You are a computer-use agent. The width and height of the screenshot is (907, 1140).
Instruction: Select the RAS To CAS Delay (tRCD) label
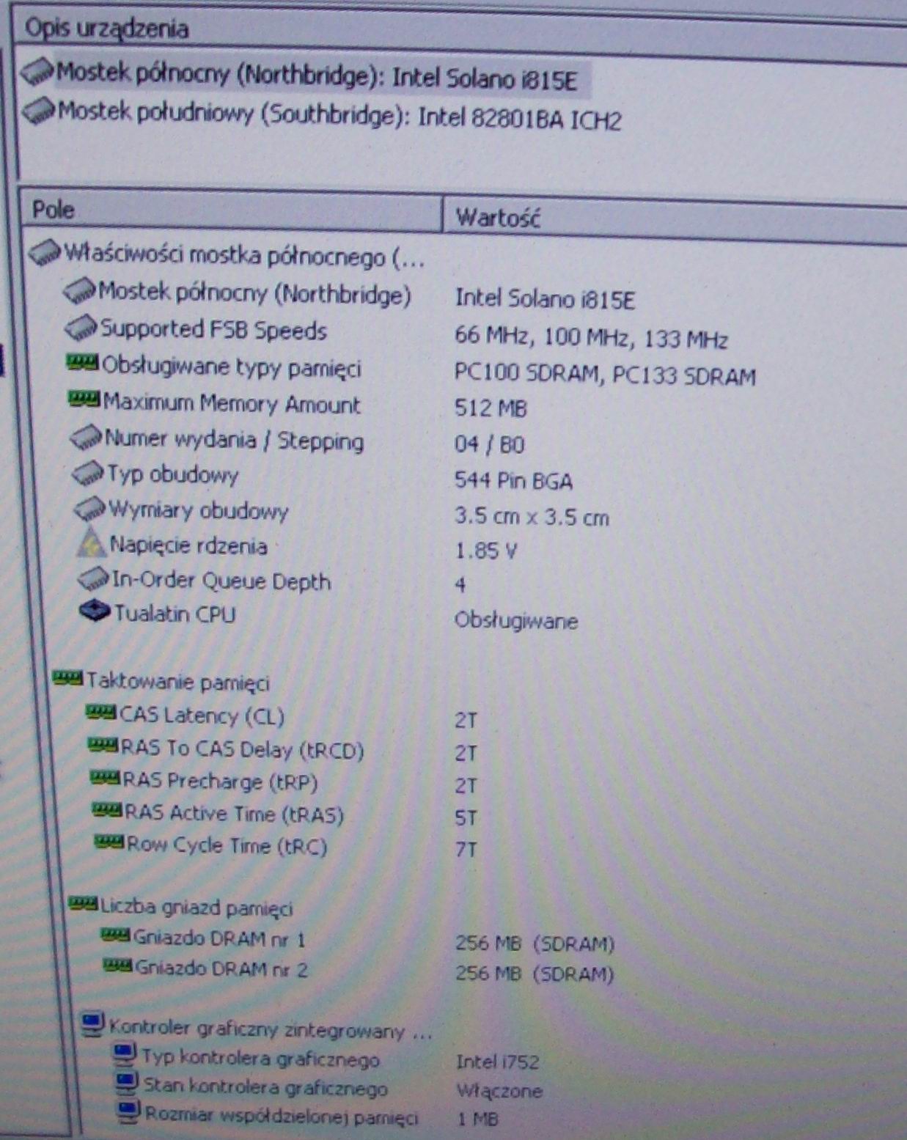tap(242, 749)
